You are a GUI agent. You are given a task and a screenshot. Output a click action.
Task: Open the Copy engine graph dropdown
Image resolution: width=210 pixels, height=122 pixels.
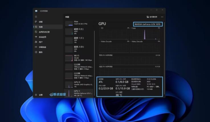[133, 28]
